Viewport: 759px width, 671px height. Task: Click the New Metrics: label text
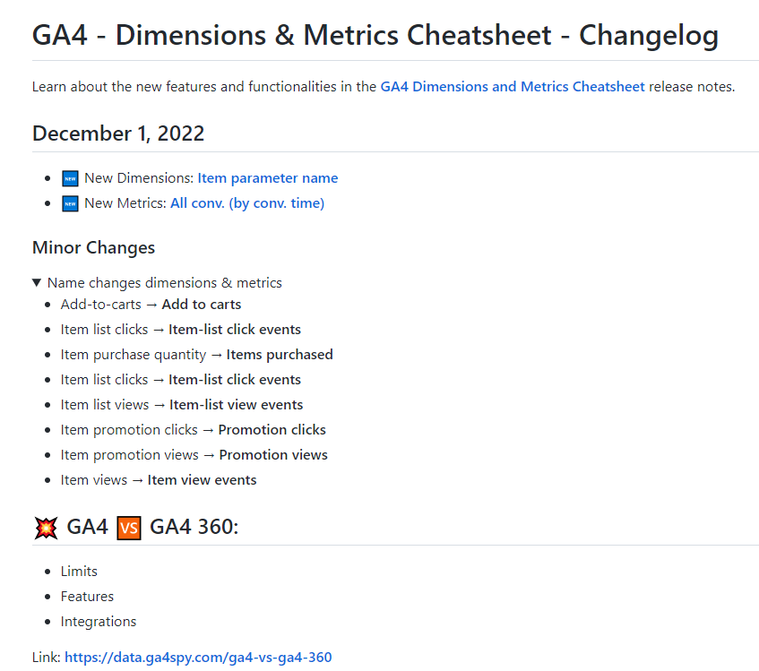125,203
